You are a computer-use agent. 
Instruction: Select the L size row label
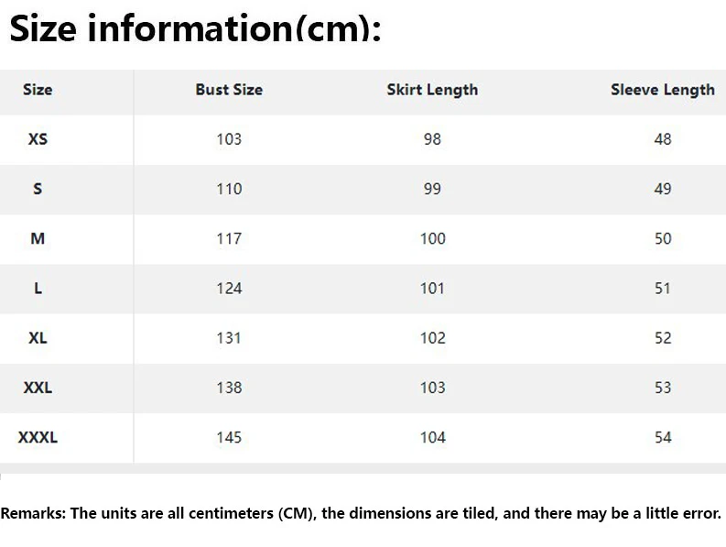click(x=38, y=288)
